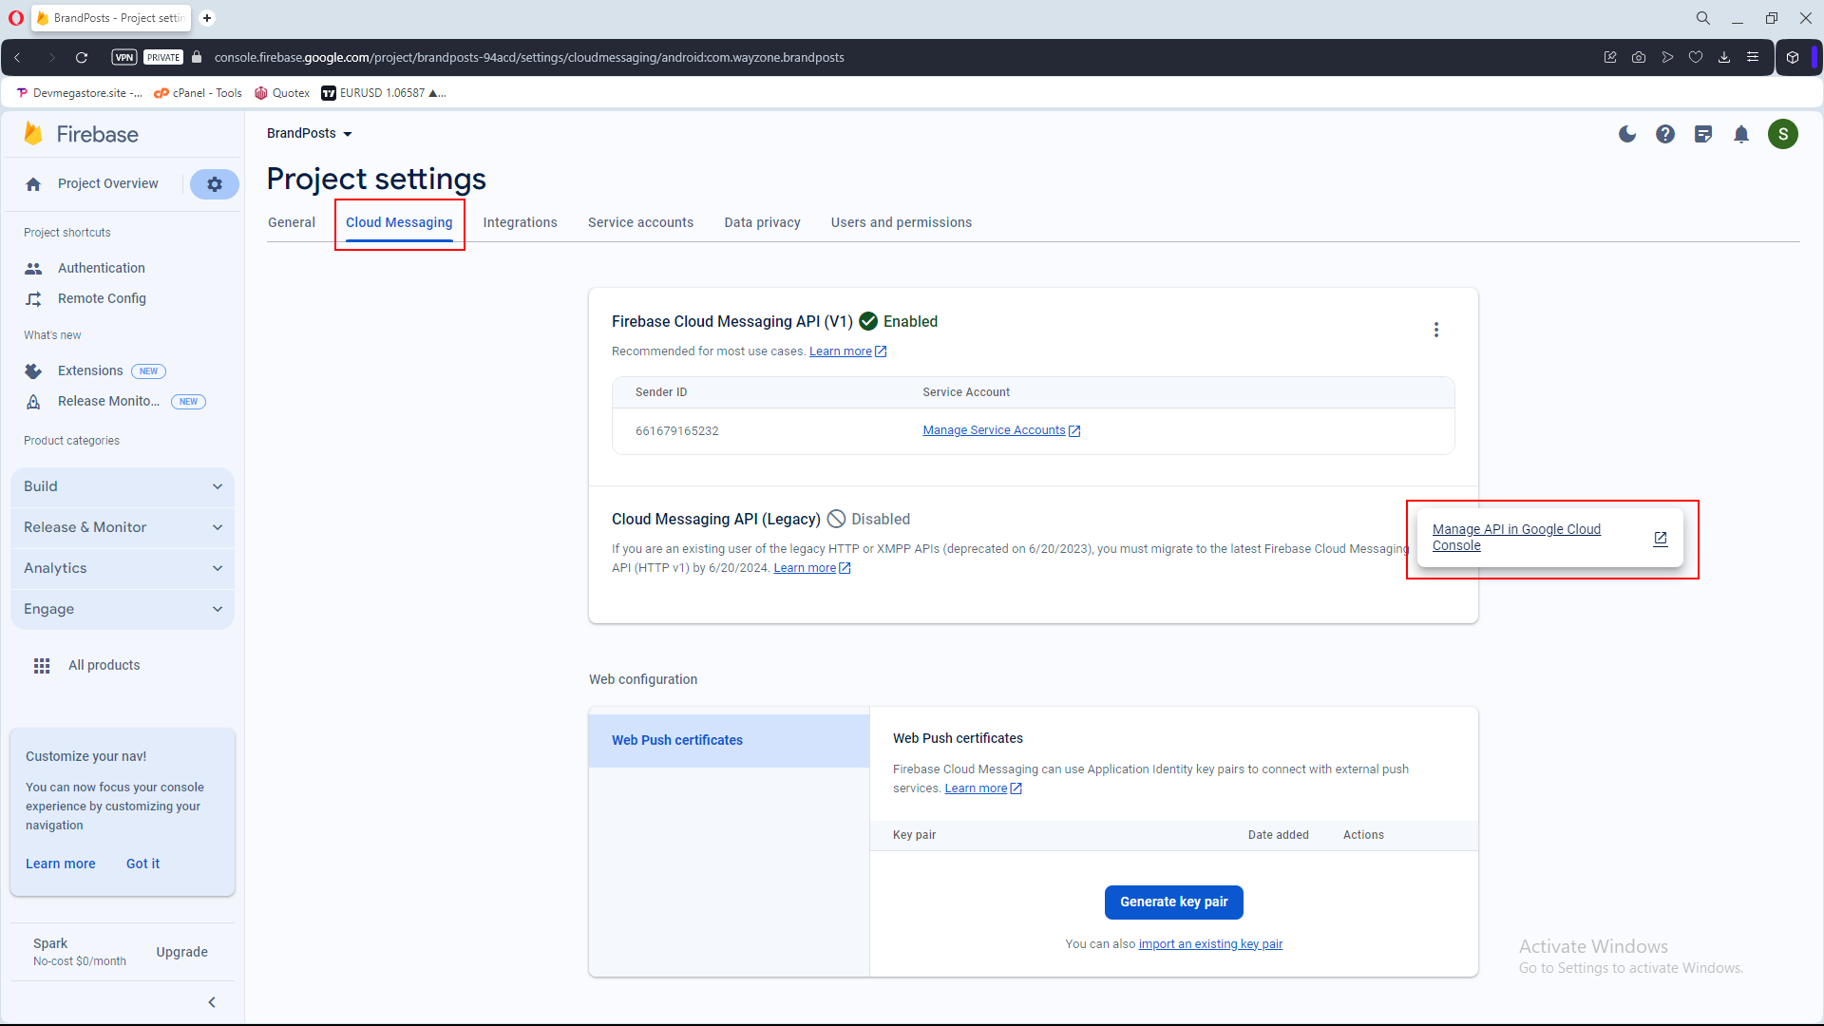Image resolution: width=1824 pixels, height=1026 pixels.
Task: Click the Extensions puzzle icon
Action: coord(33,370)
